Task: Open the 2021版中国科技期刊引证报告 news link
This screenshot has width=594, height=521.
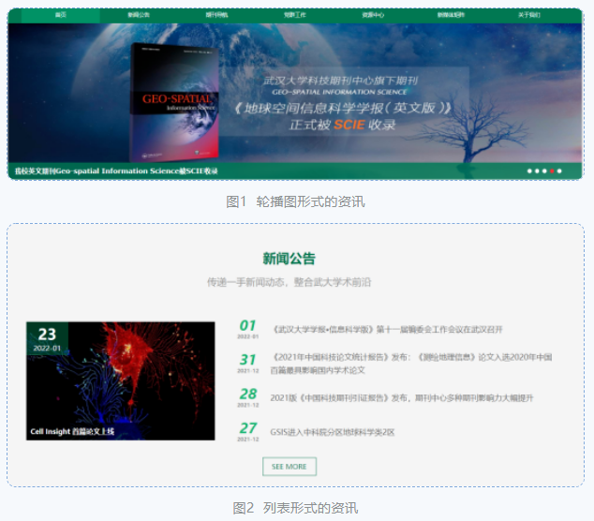Action: [x=401, y=397]
